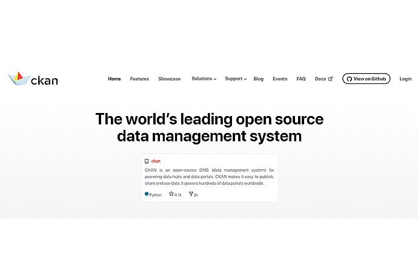Expand the Solutions dropdown chevron
Image resolution: width=418 pixels, height=278 pixels.
[x=215, y=79]
